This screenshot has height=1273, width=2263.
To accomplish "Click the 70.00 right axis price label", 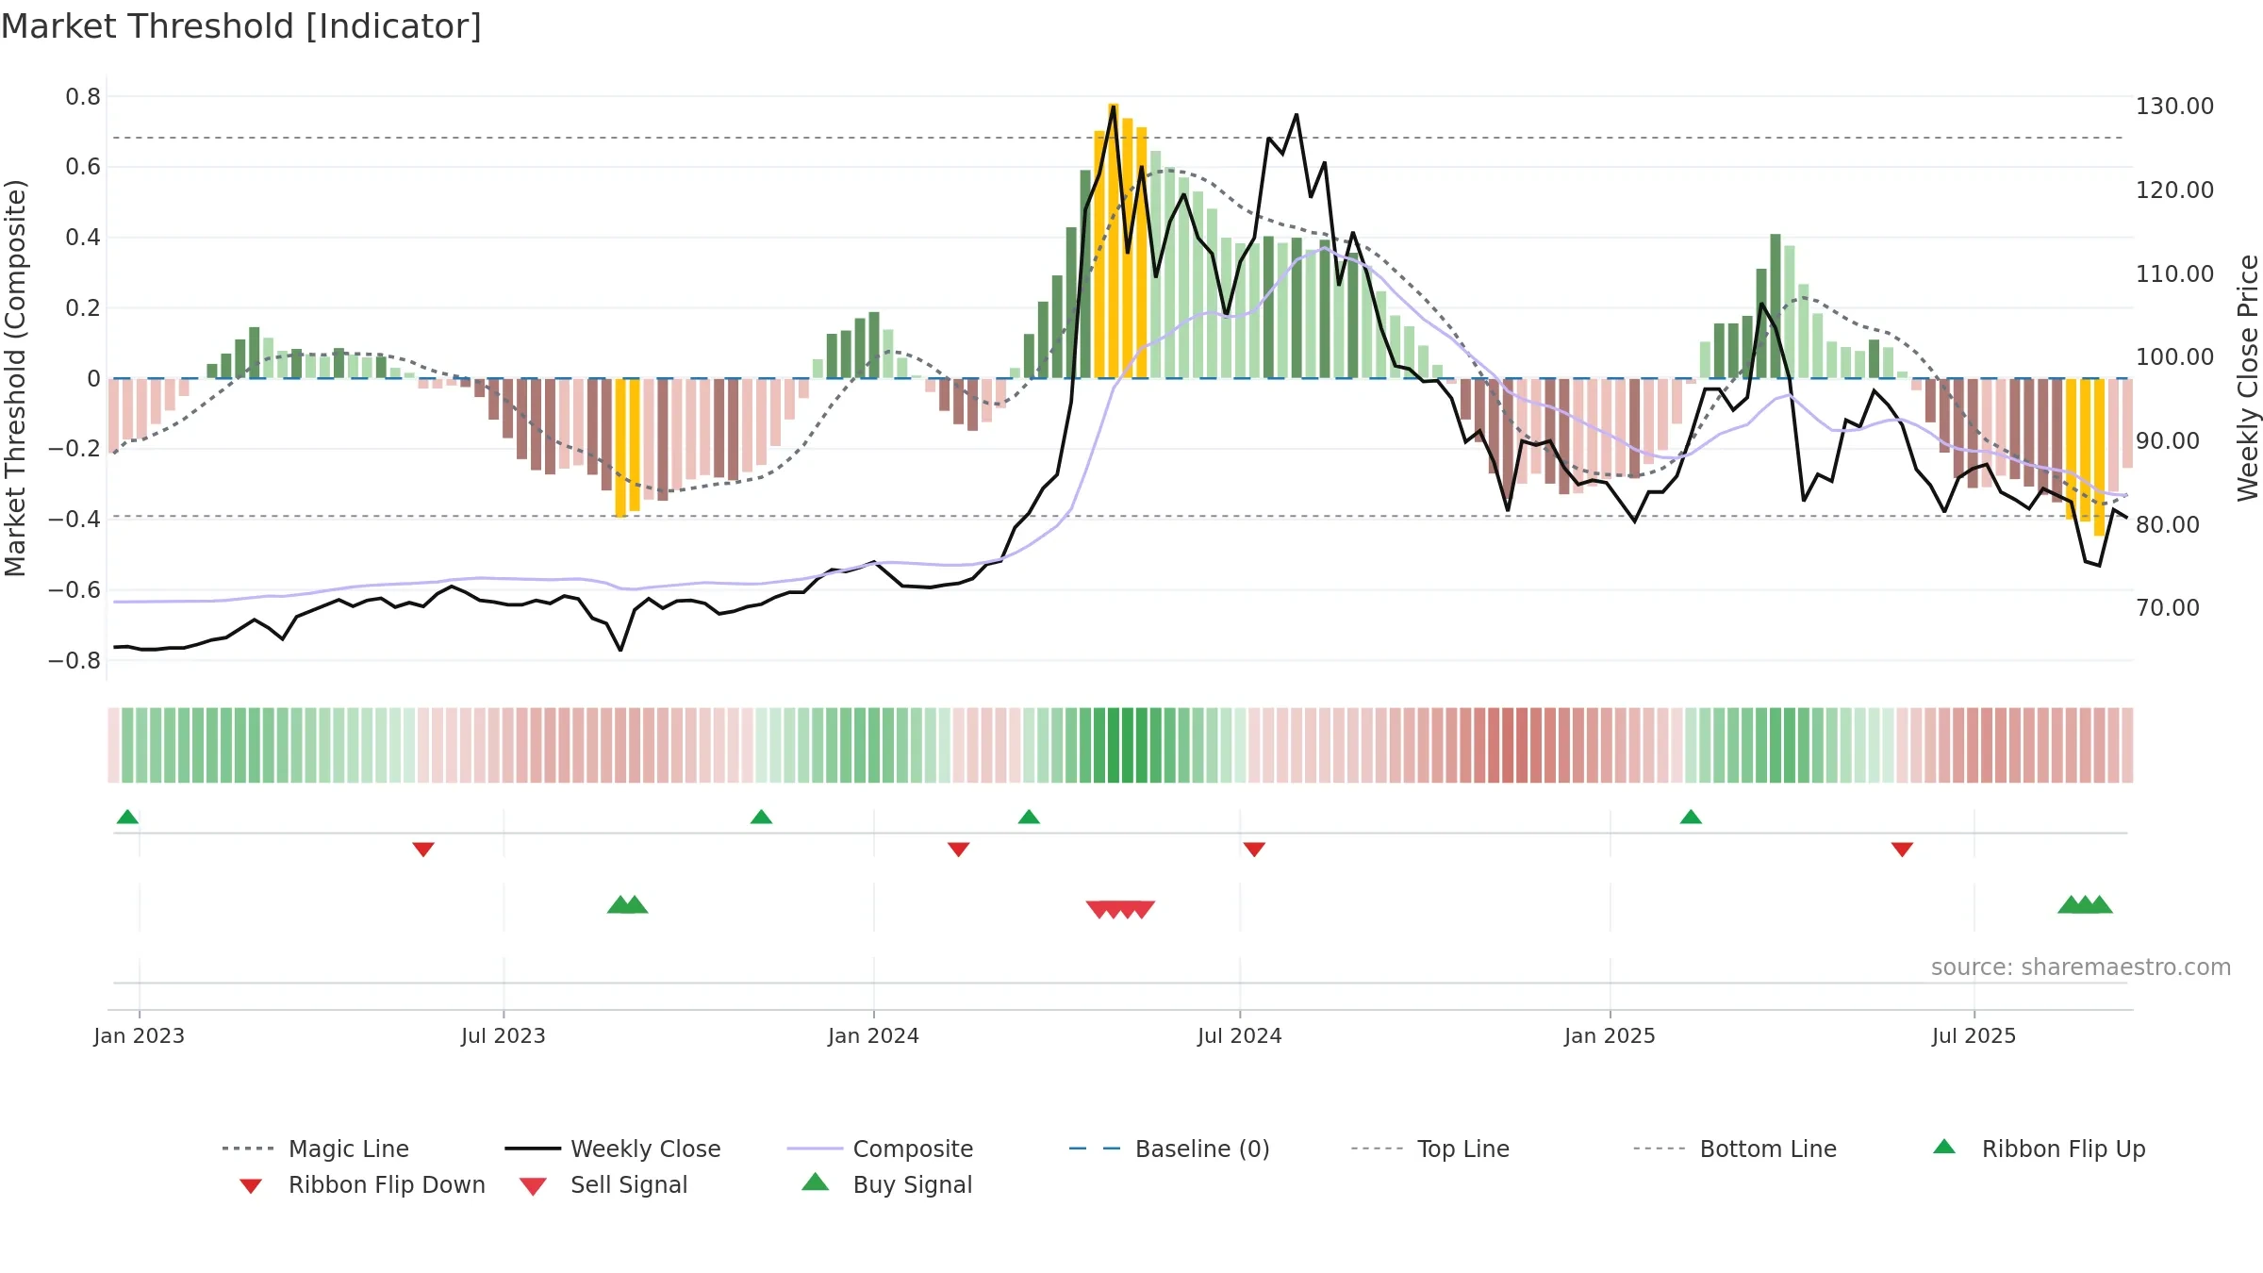I will pos(2168,607).
